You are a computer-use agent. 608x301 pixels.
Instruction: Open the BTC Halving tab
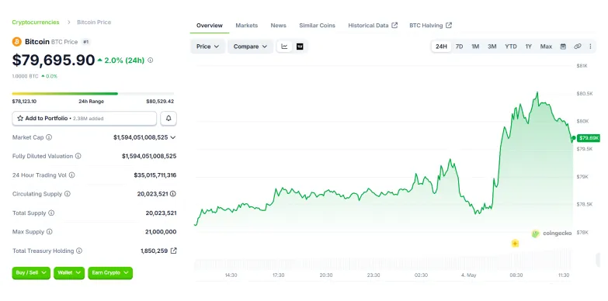[430, 26]
